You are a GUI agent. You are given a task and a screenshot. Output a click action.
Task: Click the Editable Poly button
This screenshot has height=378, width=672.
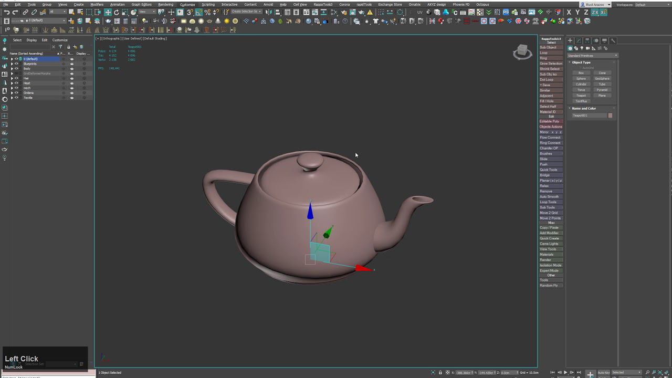551,121
